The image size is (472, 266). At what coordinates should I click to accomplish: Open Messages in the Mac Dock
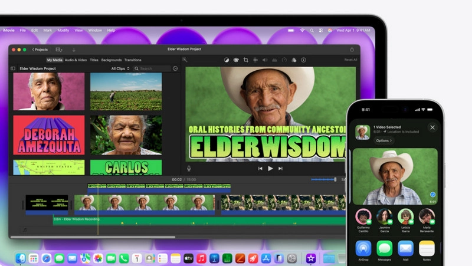click(60, 258)
